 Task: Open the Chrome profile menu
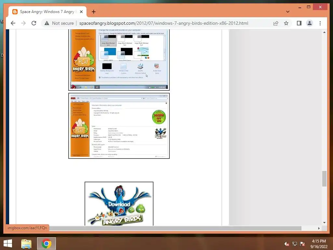click(310, 23)
